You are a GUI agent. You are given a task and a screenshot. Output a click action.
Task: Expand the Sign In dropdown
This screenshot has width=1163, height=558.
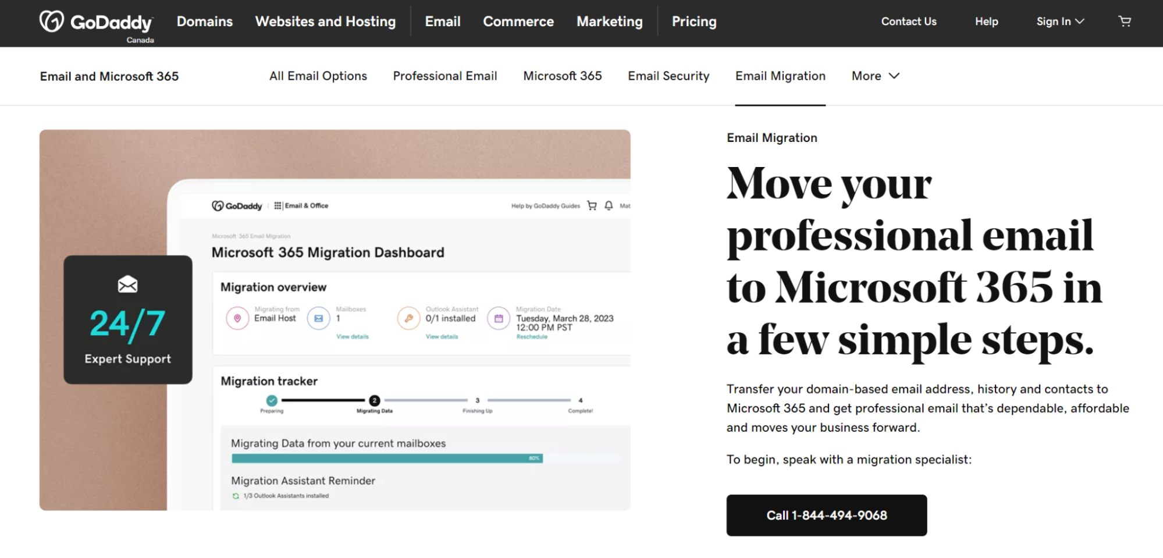pyautogui.click(x=1060, y=22)
